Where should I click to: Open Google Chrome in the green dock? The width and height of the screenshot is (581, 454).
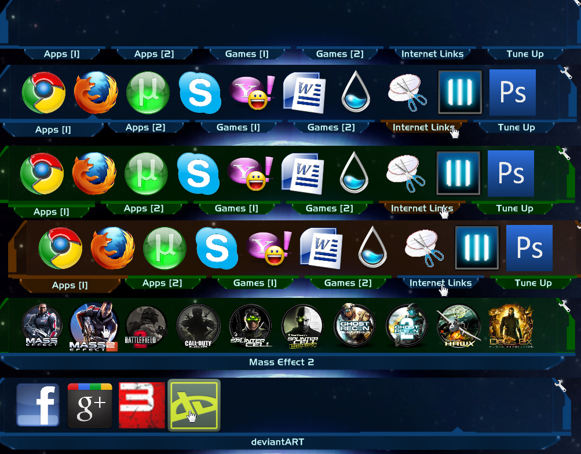[42, 174]
